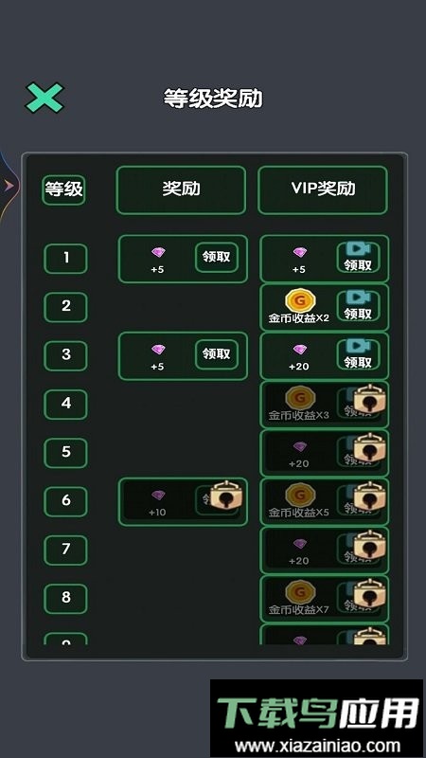The height and width of the screenshot is (758, 426).
Task: Close the level rewards panel with green X
Action: click(x=44, y=99)
